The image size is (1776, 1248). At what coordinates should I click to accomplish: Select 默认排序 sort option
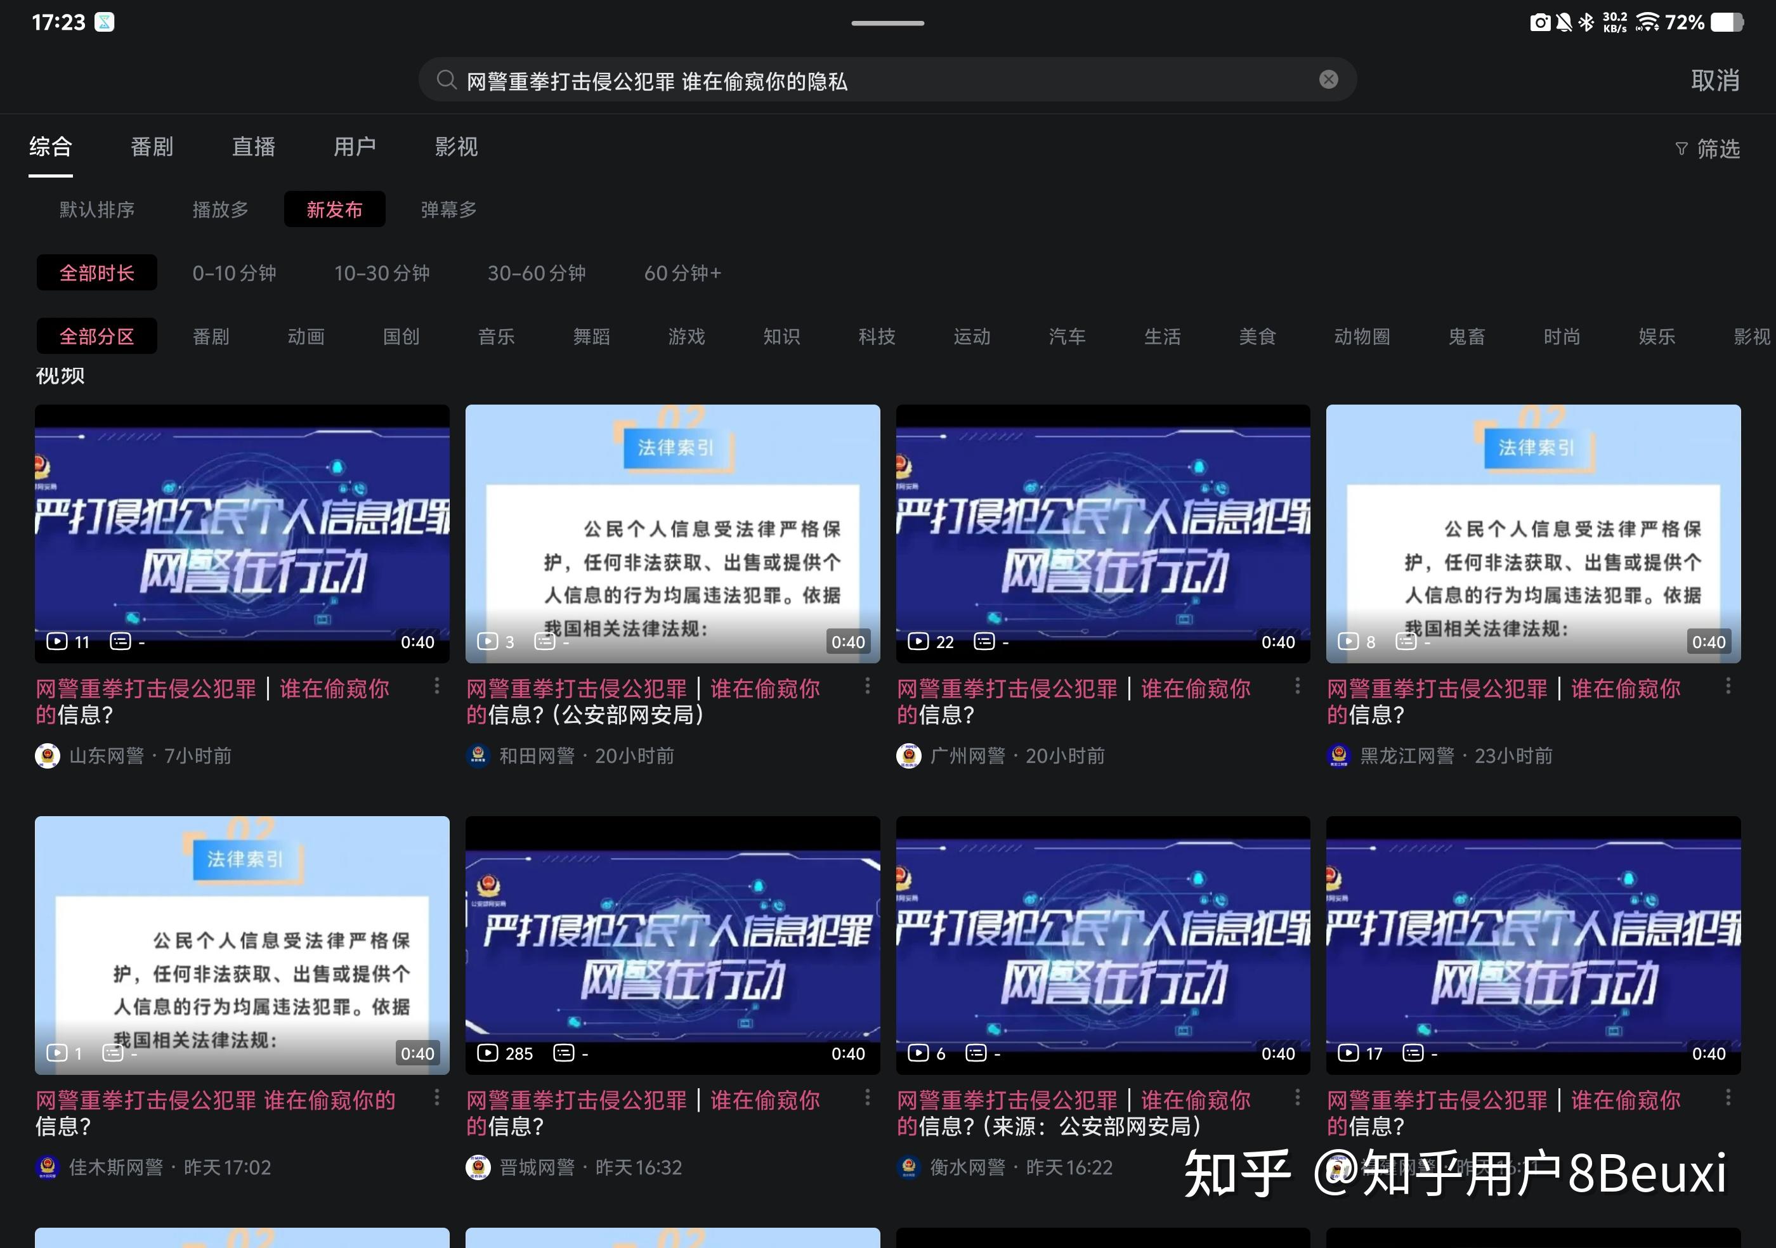[x=96, y=209]
